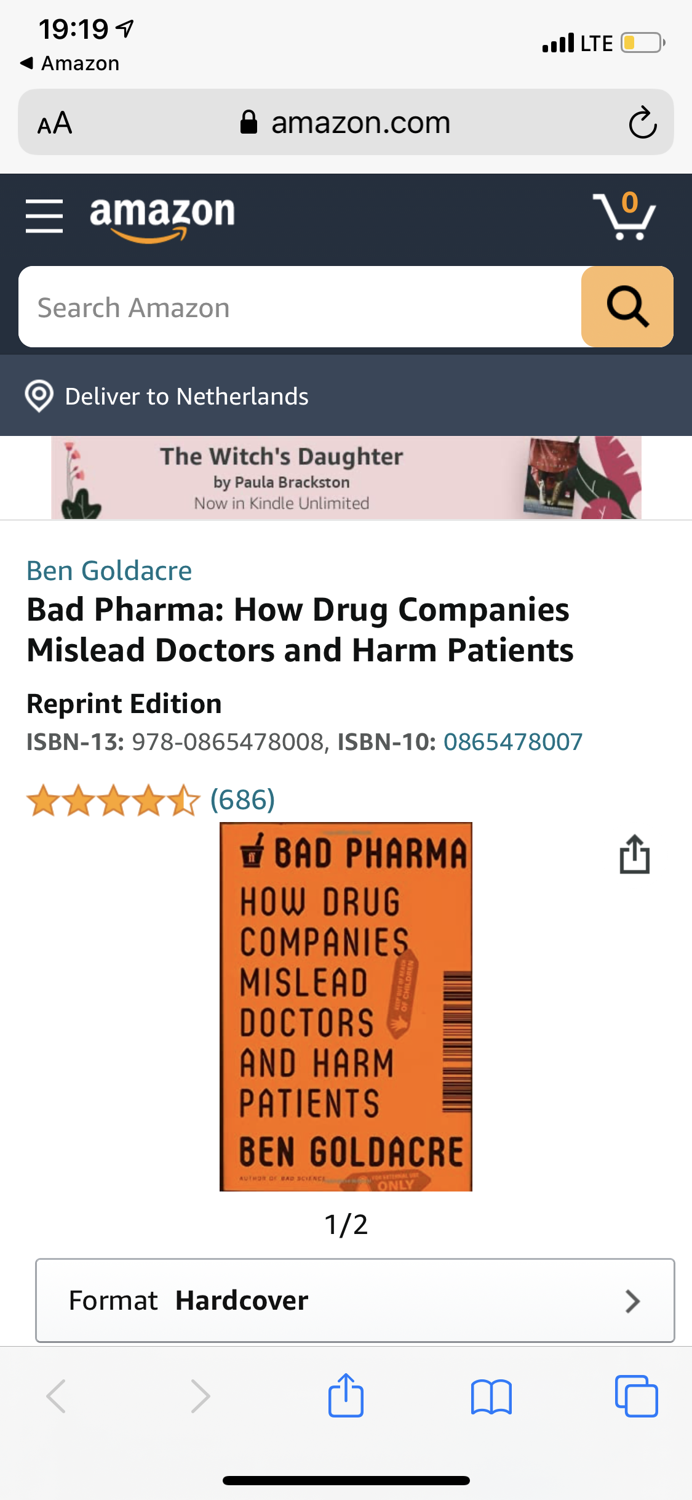The width and height of the screenshot is (692, 1500).
Task: View the 686 customer reviews
Action: (242, 799)
